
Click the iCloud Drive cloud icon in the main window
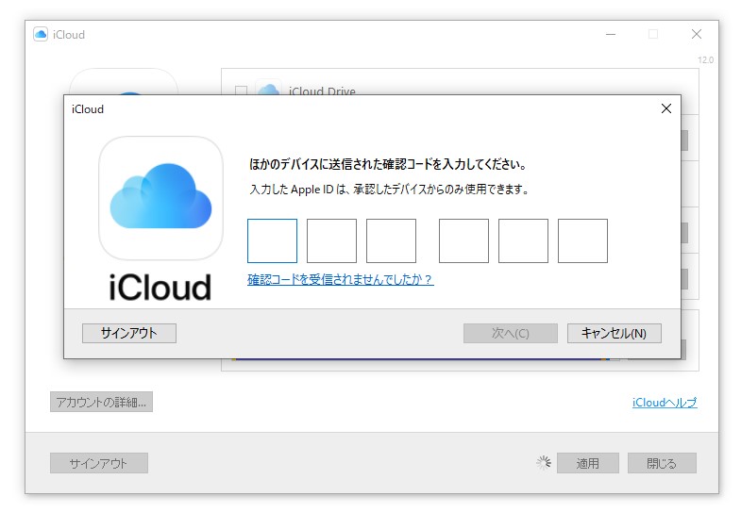tap(269, 88)
